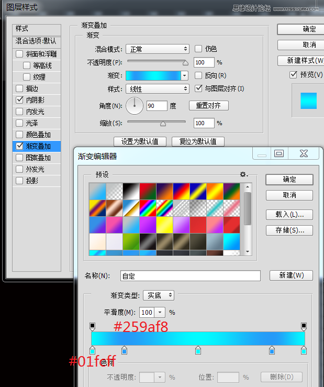
Task: Open the 混合模式 dropdown set to 正常
Action: point(158,49)
